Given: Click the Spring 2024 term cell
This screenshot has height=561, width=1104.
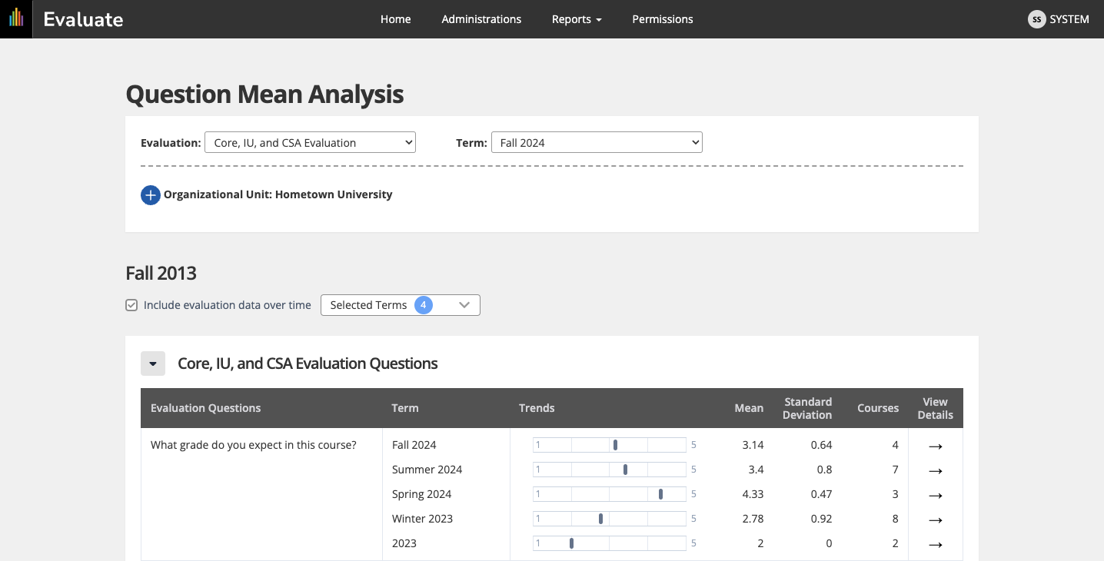Looking at the screenshot, I should pyautogui.click(x=422, y=494).
